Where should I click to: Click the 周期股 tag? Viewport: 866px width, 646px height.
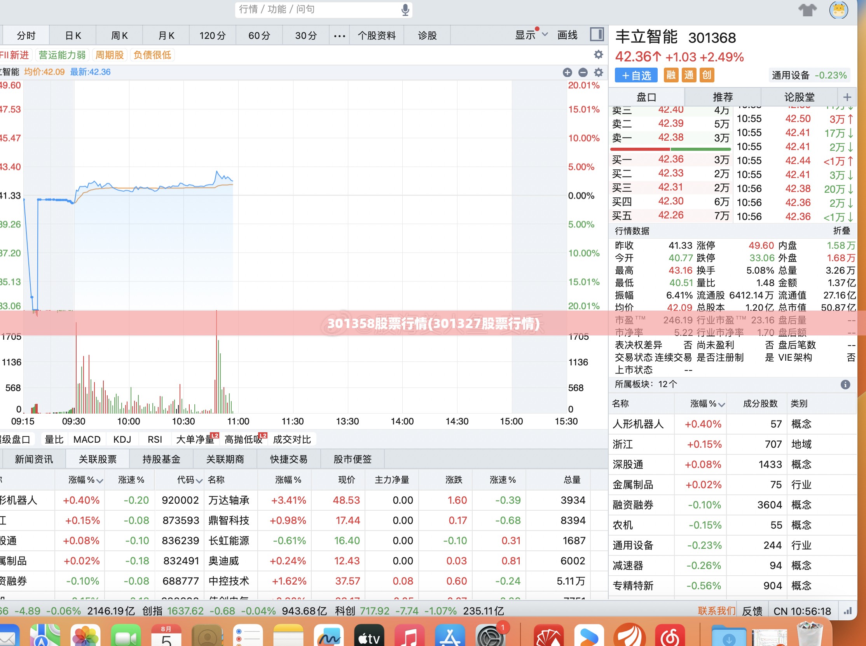click(x=110, y=55)
